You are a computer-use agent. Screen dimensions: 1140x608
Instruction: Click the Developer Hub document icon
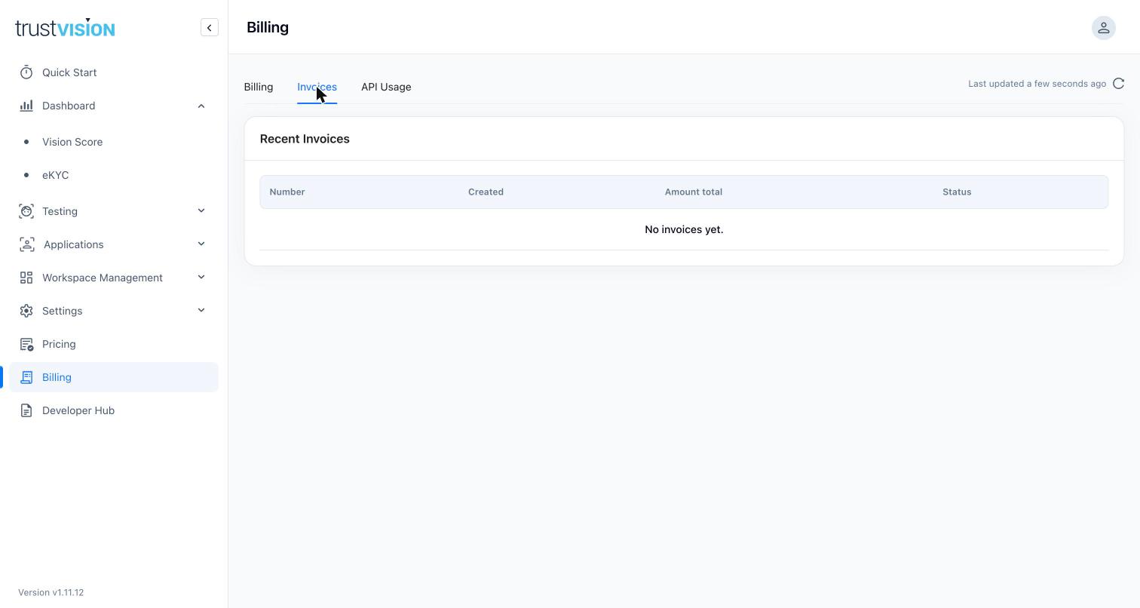point(26,410)
